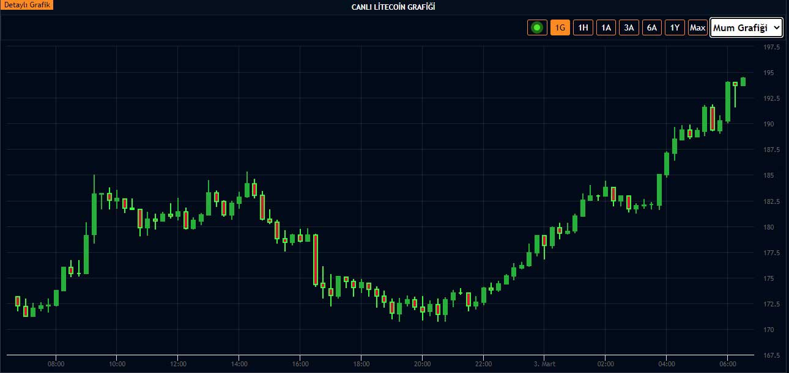Open the Detaylı Grafik link
This screenshot has width=789, height=373.
click(x=27, y=5)
